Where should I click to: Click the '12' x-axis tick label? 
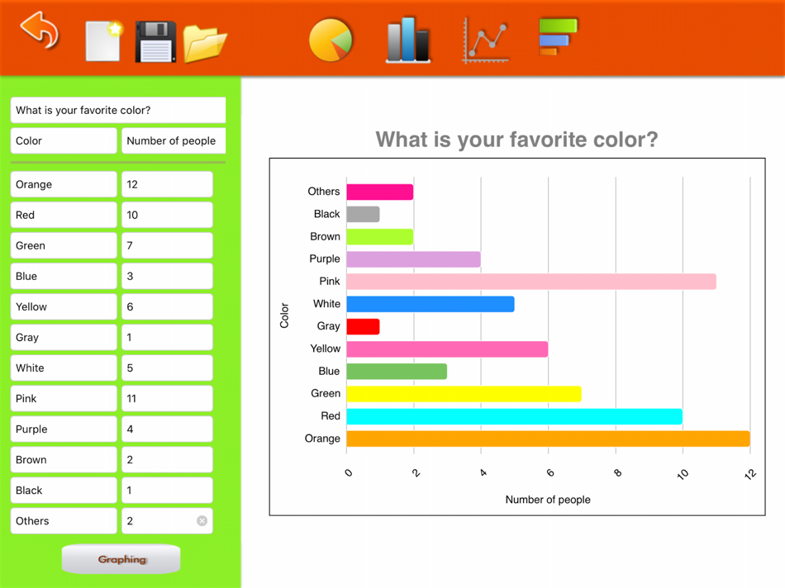pyautogui.click(x=750, y=474)
